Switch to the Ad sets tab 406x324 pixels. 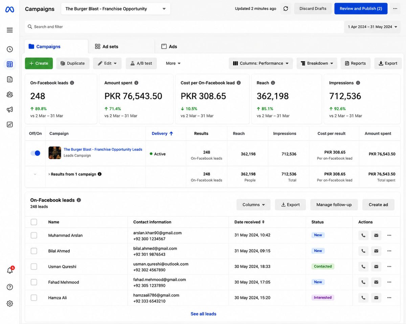tap(121, 47)
